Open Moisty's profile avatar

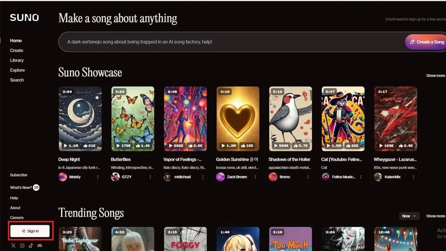[62, 177]
